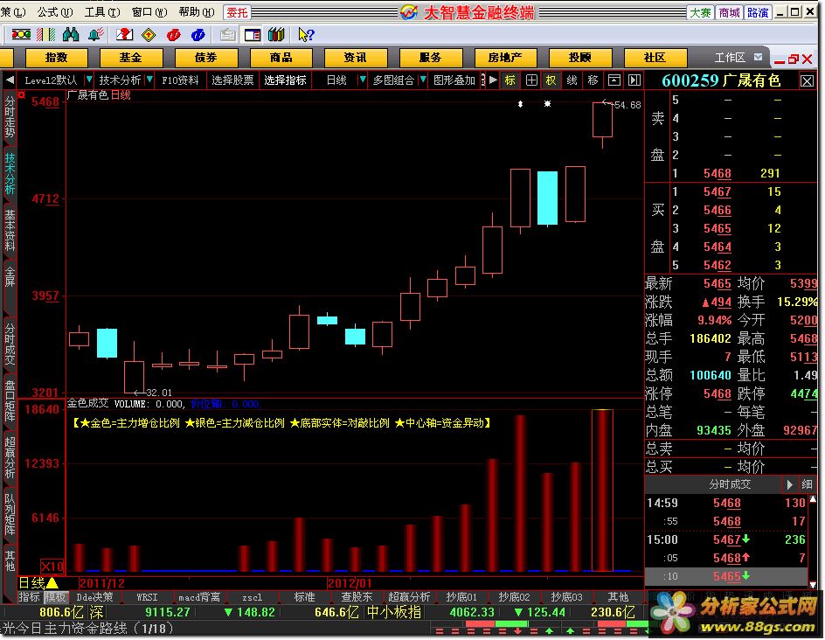Screen dimensions: 825x640
Task: Expand the 技术分析 dropdown arrow
Action: (x=150, y=80)
